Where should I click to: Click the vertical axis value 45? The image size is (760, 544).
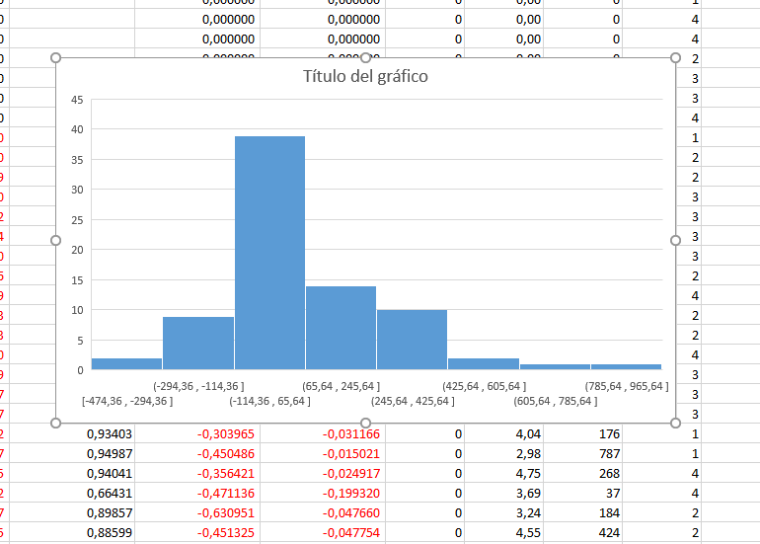click(77, 100)
